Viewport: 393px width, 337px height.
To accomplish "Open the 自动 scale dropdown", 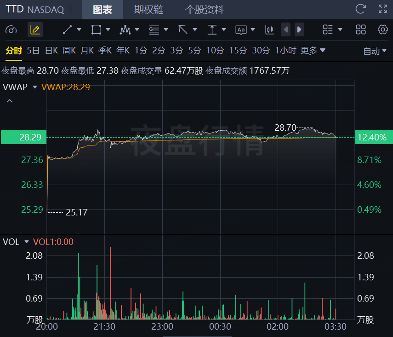I will [375, 52].
